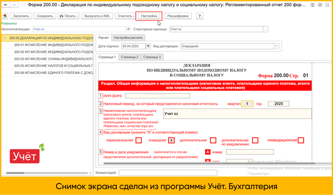This screenshot has height=195, width=333.
Task: Go forward with the right arrow button
Action: click(x=14, y=4)
